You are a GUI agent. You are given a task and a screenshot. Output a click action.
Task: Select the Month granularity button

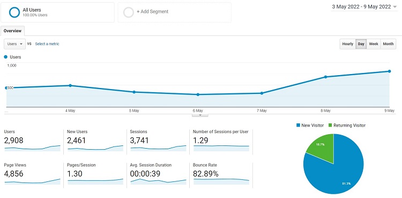tap(388, 44)
